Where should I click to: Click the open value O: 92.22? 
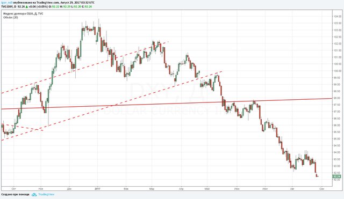[54, 7]
